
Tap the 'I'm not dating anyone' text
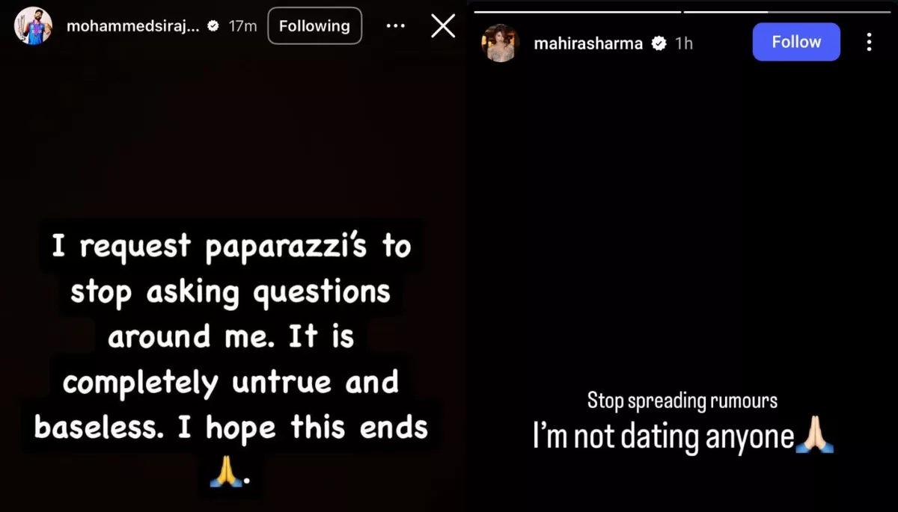663,437
